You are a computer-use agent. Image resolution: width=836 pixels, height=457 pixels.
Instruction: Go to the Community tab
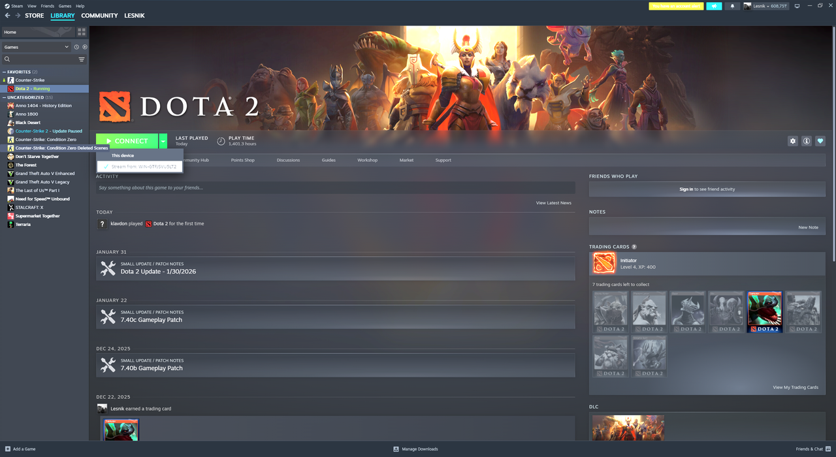tap(99, 16)
